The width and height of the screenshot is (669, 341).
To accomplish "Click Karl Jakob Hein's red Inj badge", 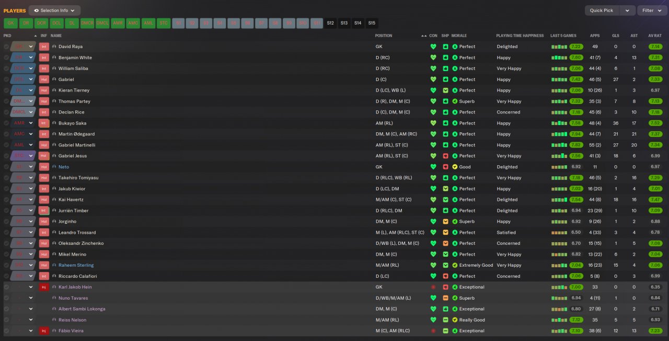I will click(44, 287).
